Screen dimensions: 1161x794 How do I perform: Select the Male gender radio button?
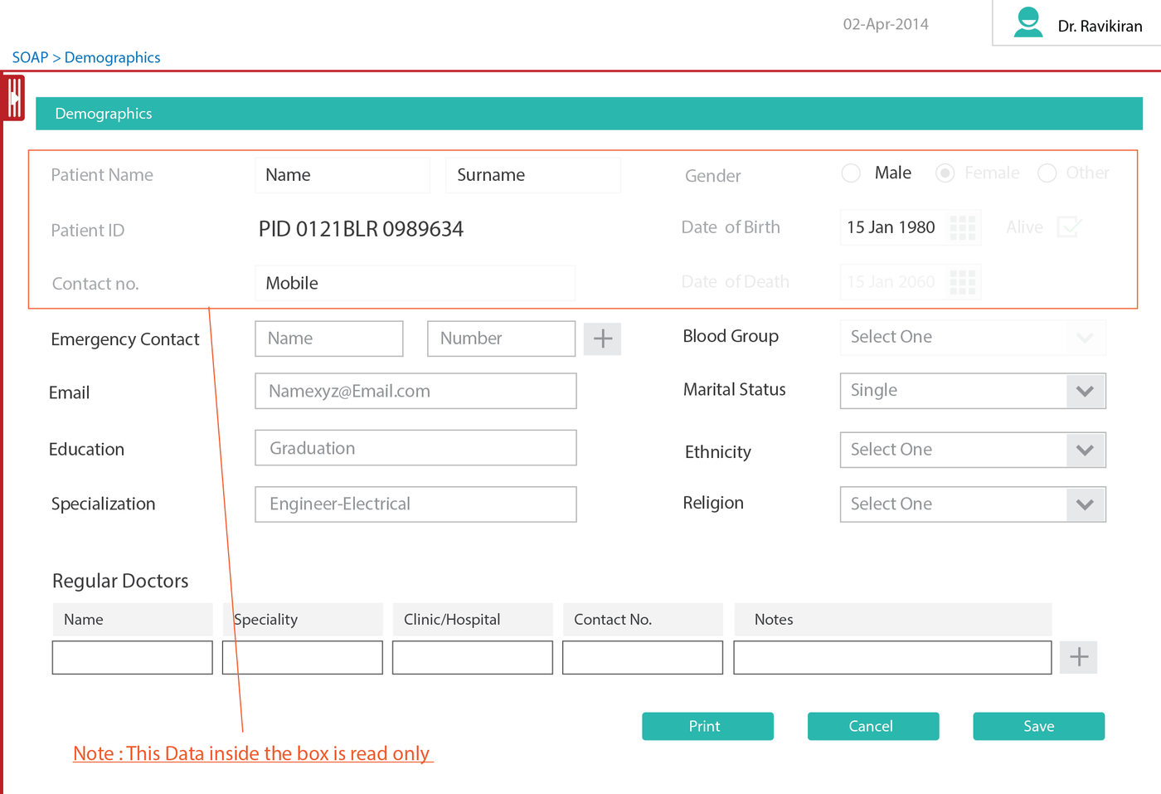tap(850, 173)
